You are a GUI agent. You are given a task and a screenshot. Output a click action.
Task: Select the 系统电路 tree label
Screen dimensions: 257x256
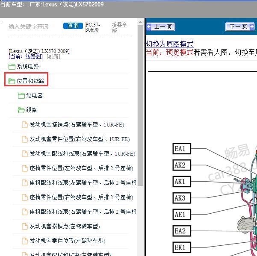27,66
